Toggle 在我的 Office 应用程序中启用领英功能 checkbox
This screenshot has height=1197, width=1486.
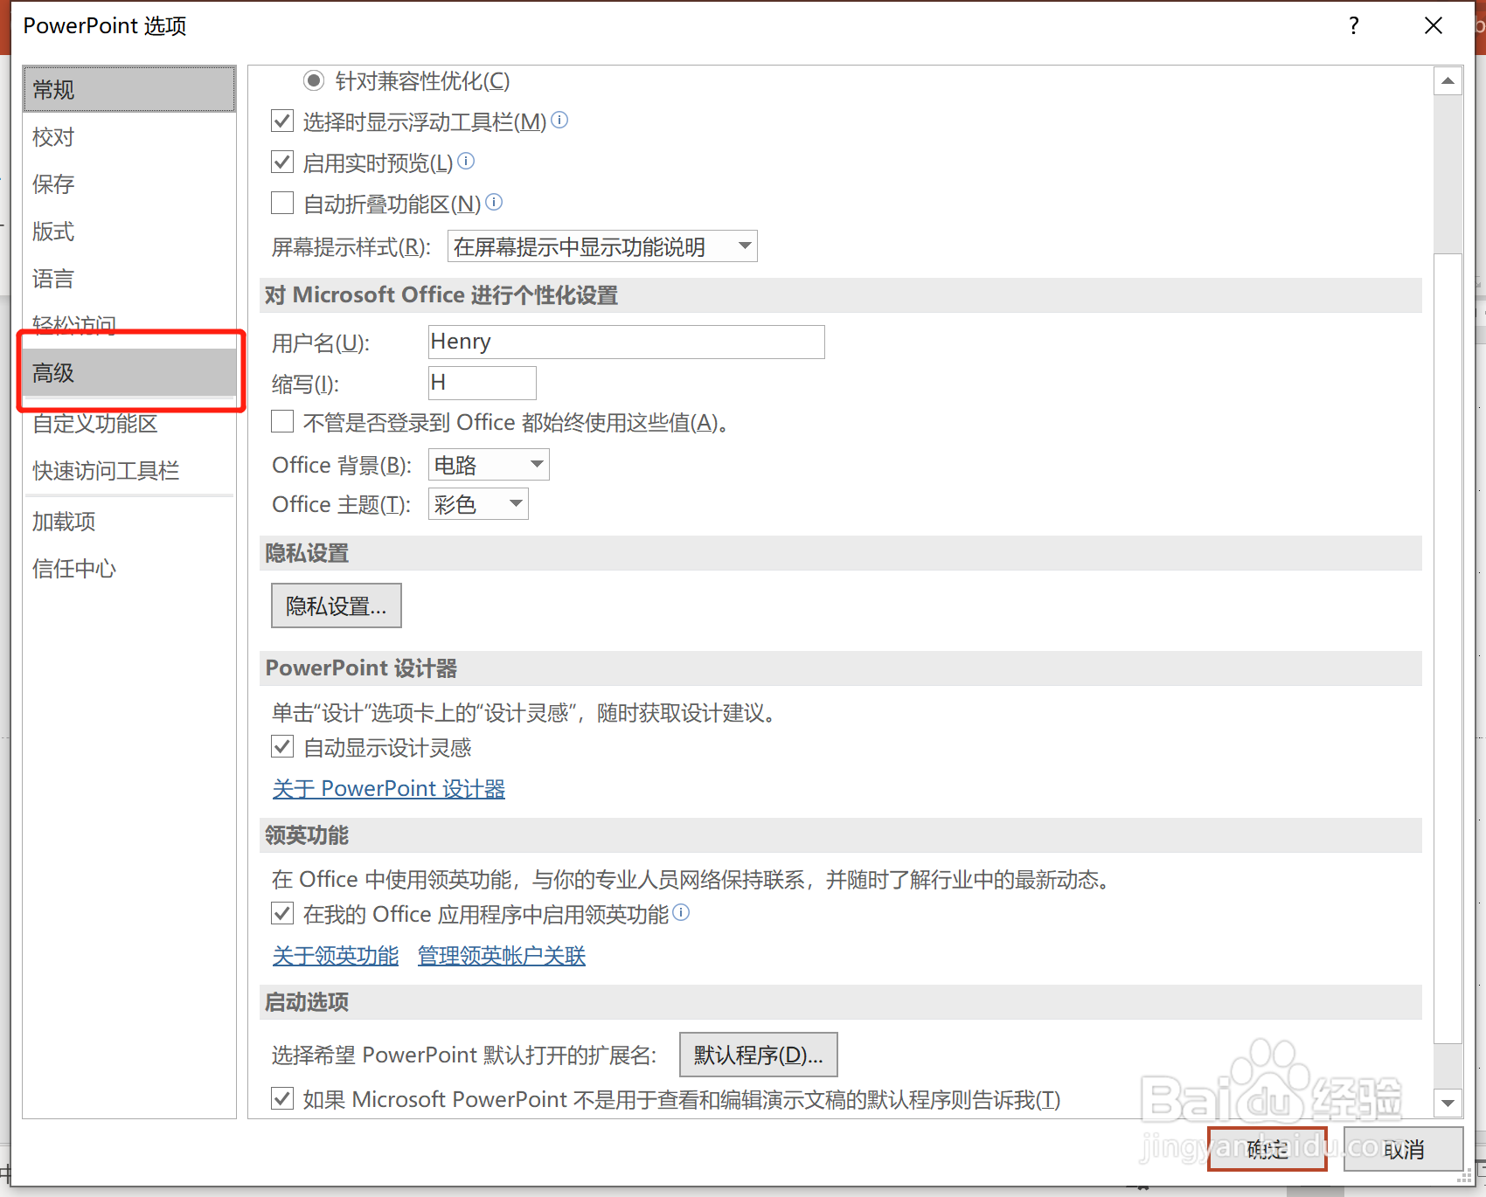pyautogui.click(x=282, y=914)
